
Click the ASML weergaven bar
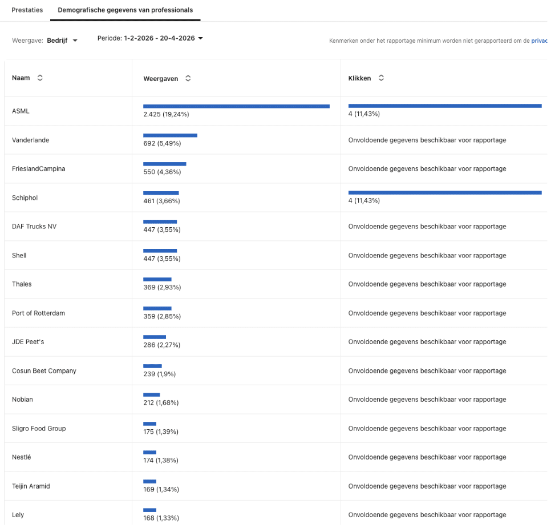coord(236,106)
